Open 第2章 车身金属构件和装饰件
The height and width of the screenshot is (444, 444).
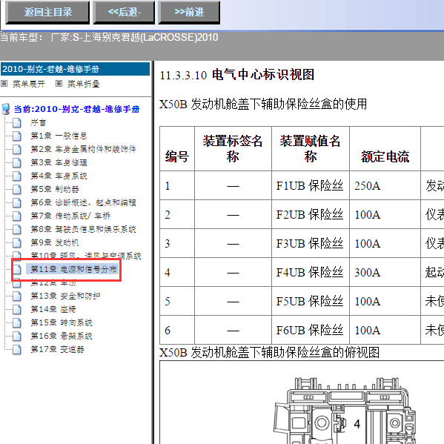click(83, 149)
